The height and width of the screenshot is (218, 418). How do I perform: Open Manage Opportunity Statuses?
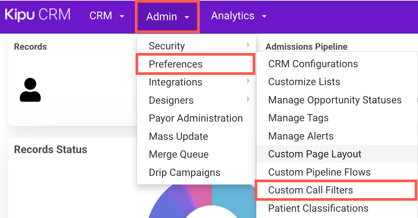tap(335, 100)
